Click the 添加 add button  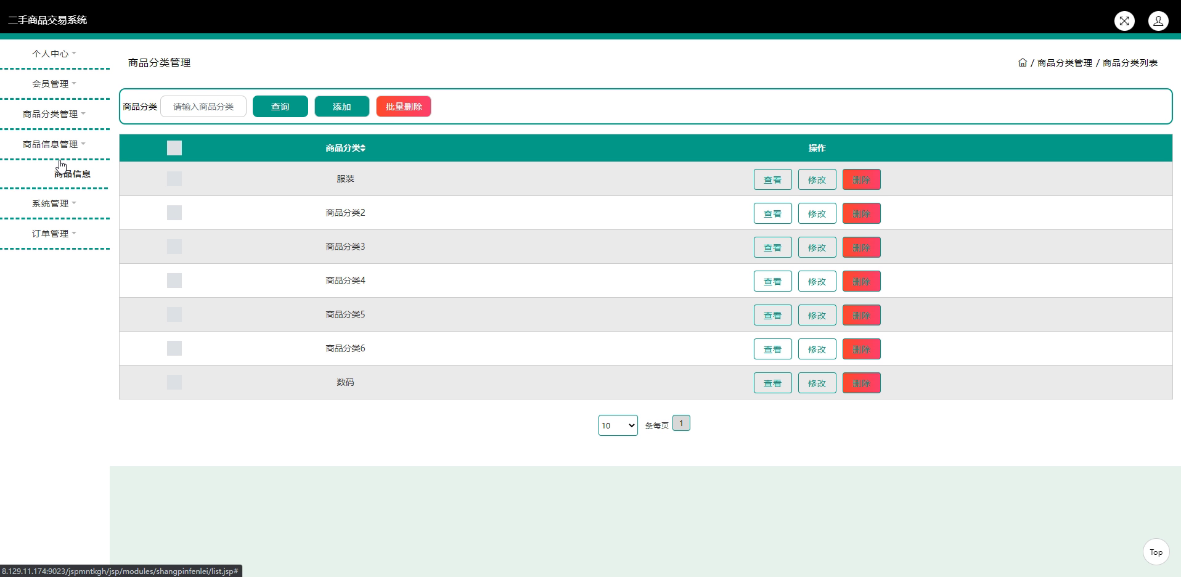pyautogui.click(x=342, y=107)
